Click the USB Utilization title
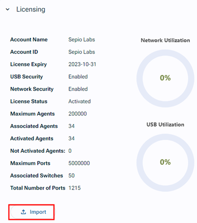Image resolution: width=197 pixels, height=223 pixels. click(165, 125)
